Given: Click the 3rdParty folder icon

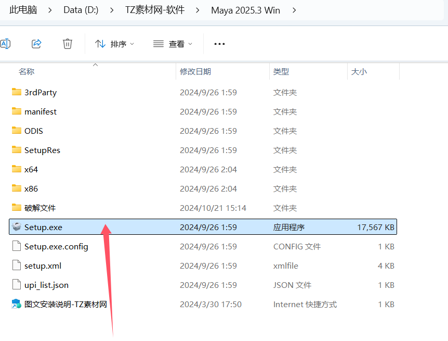Looking at the screenshot, I should [x=17, y=92].
